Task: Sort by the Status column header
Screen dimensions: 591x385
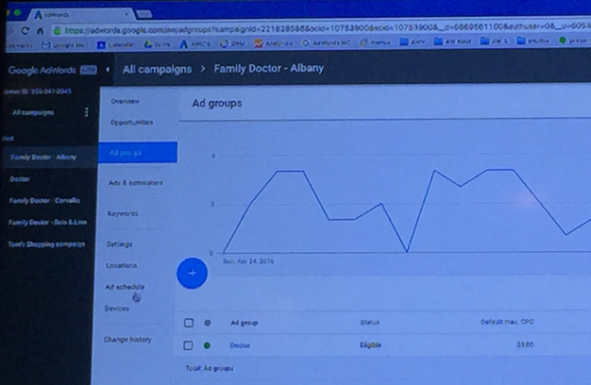Action: (370, 323)
